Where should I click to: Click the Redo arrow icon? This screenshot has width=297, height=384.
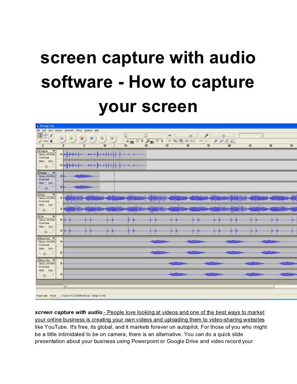[207, 141]
